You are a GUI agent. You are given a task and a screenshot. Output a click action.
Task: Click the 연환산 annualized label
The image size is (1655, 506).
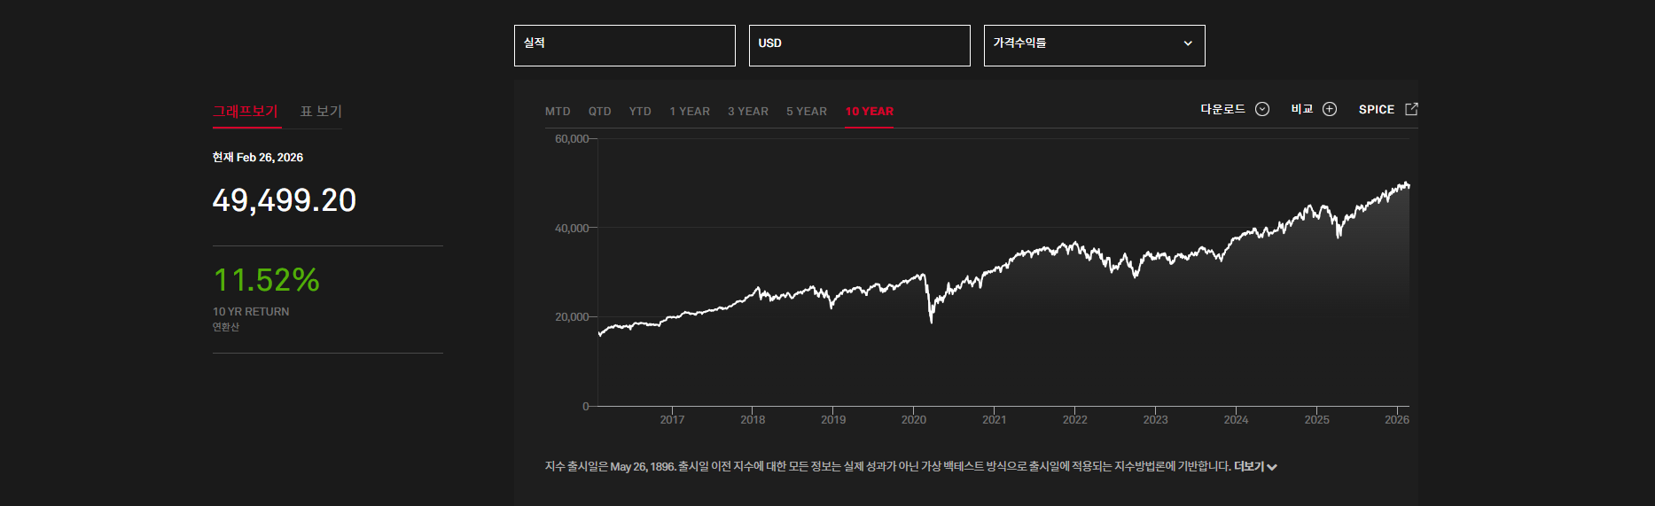click(226, 327)
